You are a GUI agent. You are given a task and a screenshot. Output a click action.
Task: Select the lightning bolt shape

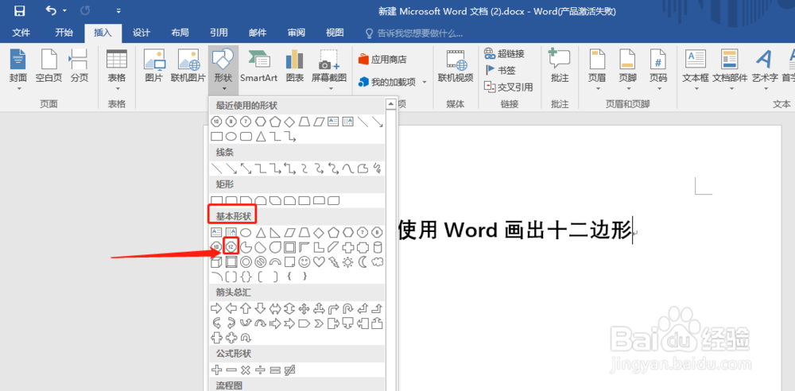(334, 261)
